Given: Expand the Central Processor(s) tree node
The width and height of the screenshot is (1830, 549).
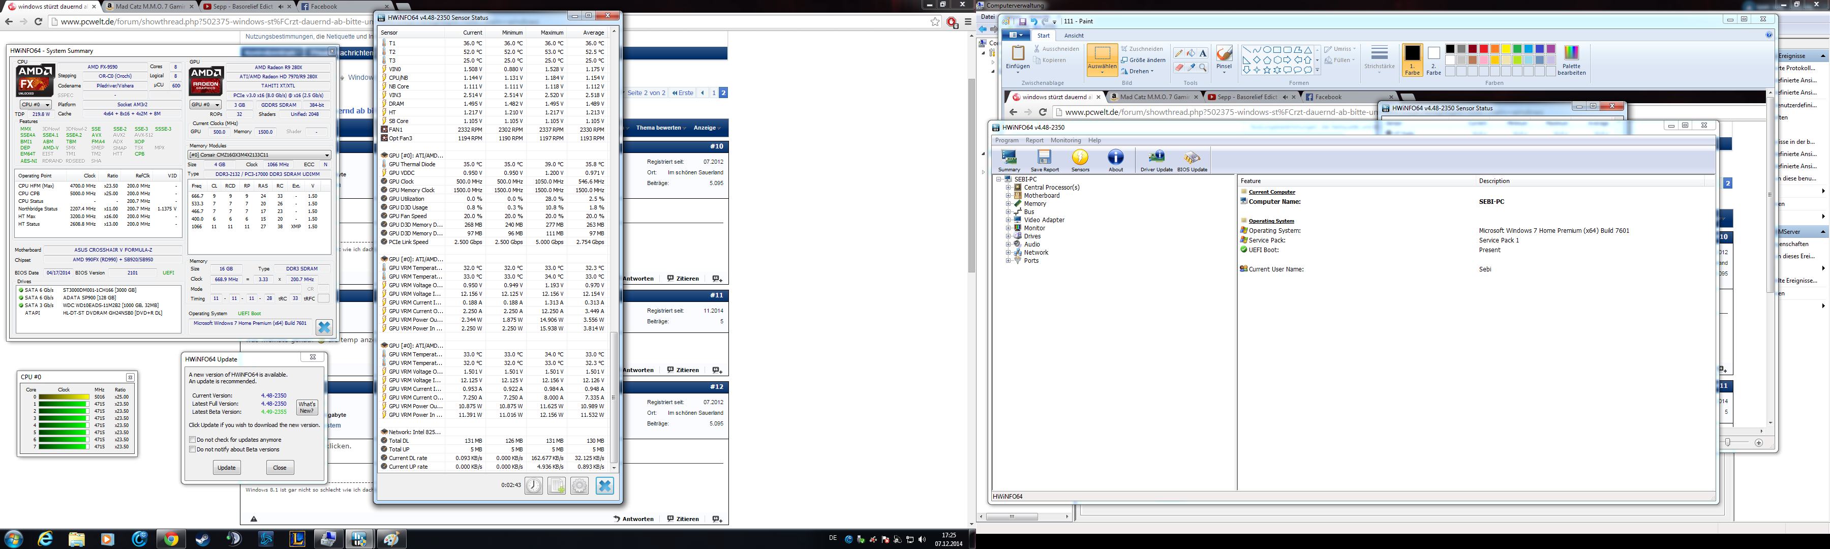Looking at the screenshot, I should tap(1008, 188).
